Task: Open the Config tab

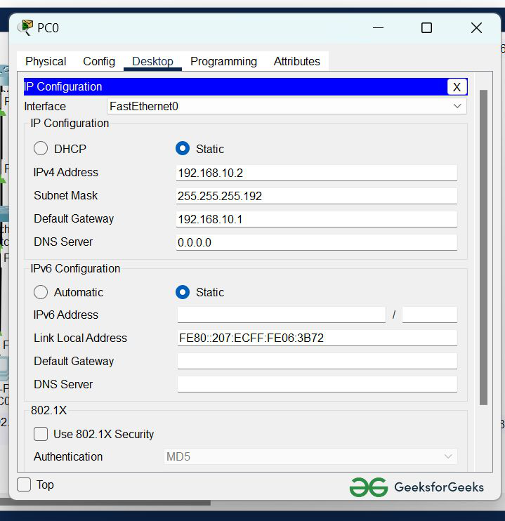Action: click(99, 62)
